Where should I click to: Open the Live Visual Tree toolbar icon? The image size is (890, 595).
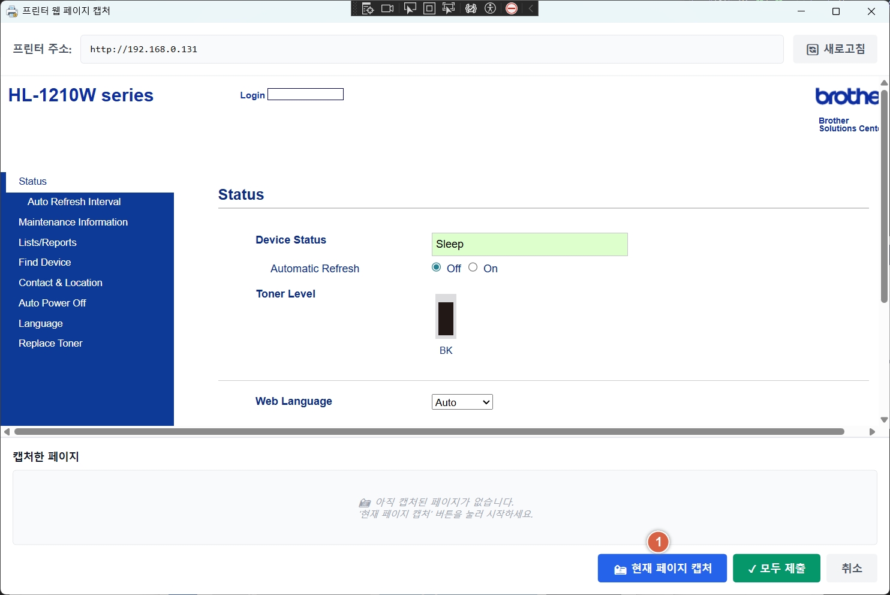(x=368, y=8)
